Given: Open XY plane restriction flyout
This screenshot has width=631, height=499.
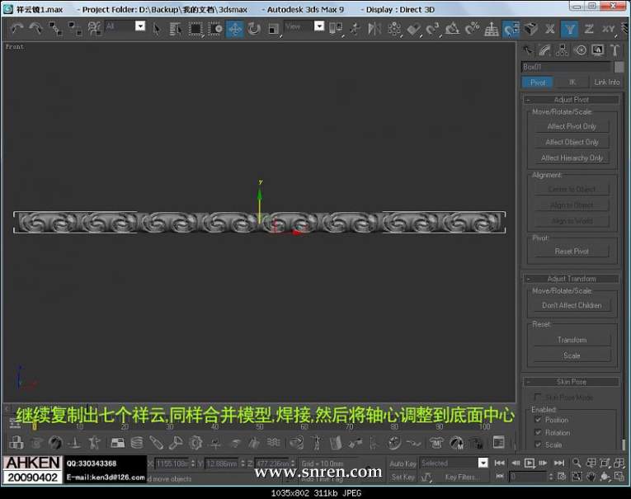Looking at the screenshot, I should tap(608, 29).
